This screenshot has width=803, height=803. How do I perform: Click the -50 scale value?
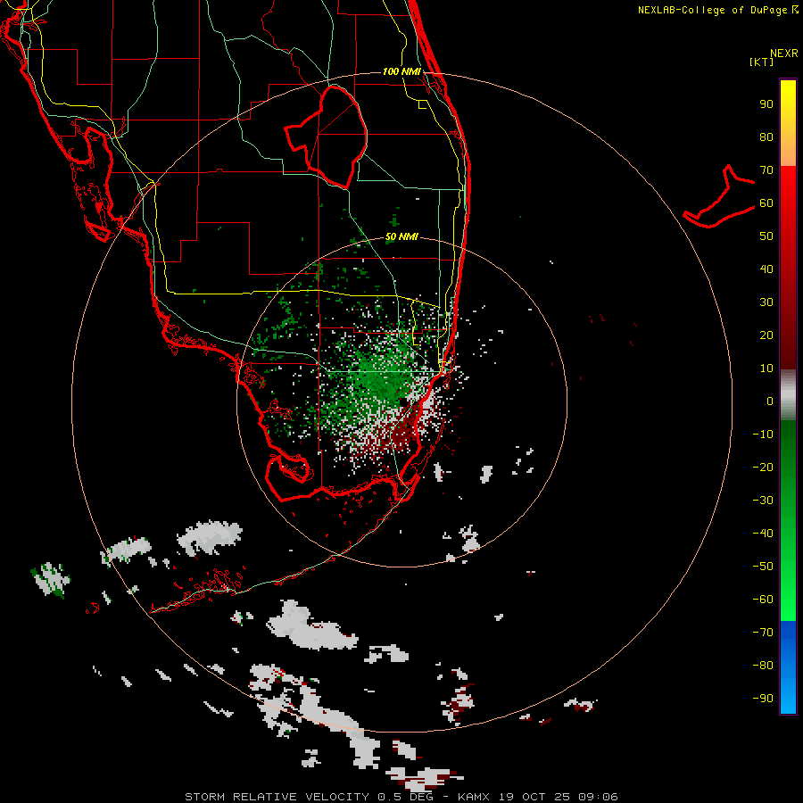[x=763, y=566]
